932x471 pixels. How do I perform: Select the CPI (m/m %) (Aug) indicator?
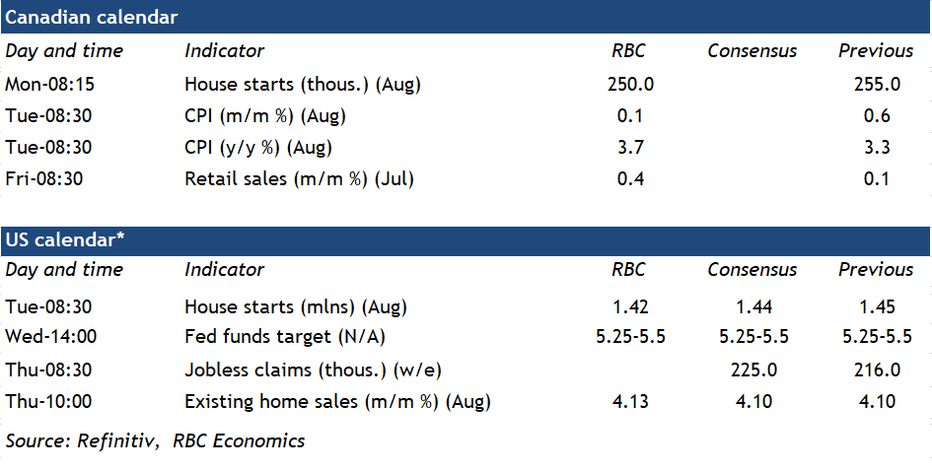[265, 116]
